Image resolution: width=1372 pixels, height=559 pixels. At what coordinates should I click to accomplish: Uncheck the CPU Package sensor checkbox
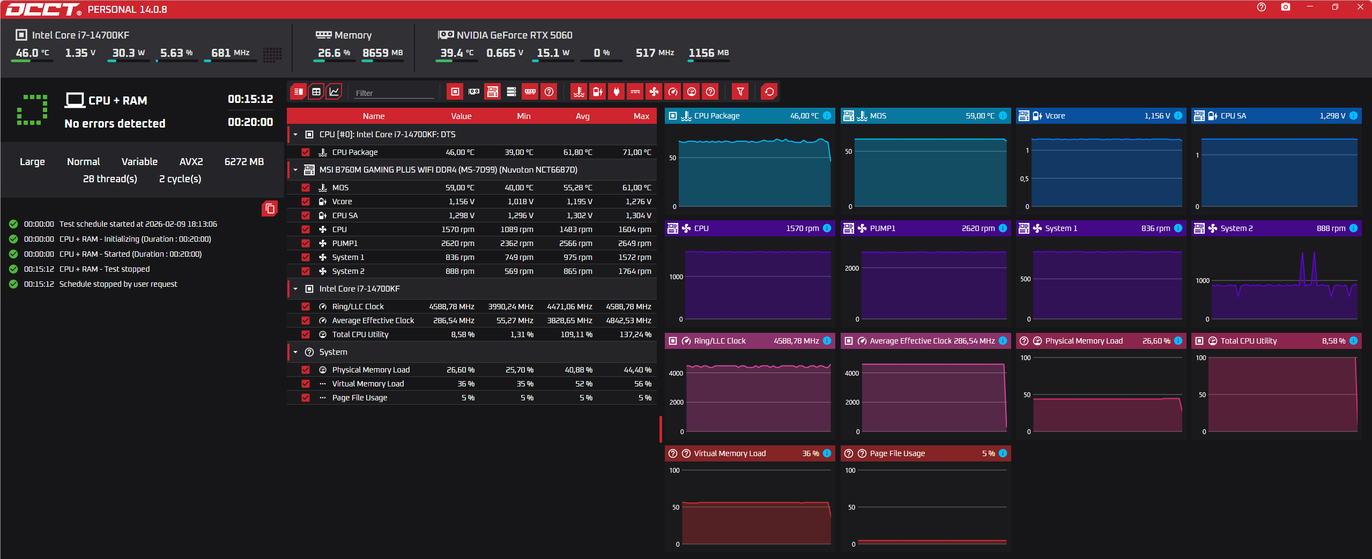tap(306, 152)
